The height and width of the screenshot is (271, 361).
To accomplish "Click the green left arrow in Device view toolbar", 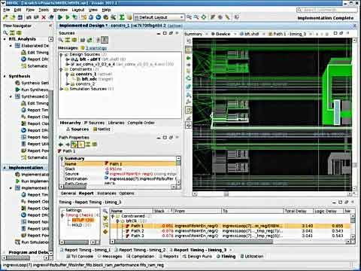I will coord(189,58).
